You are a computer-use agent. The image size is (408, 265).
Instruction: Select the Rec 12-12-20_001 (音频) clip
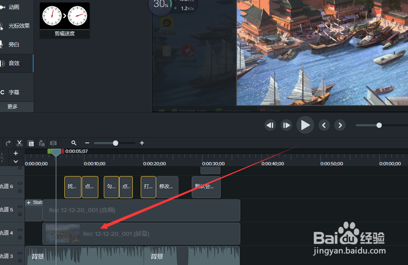[x=141, y=210]
